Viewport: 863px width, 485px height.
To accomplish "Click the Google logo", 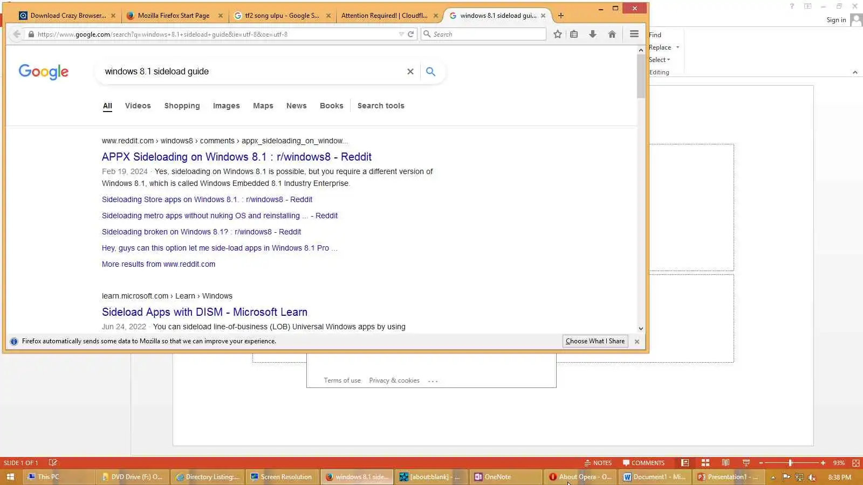I will (x=44, y=72).
